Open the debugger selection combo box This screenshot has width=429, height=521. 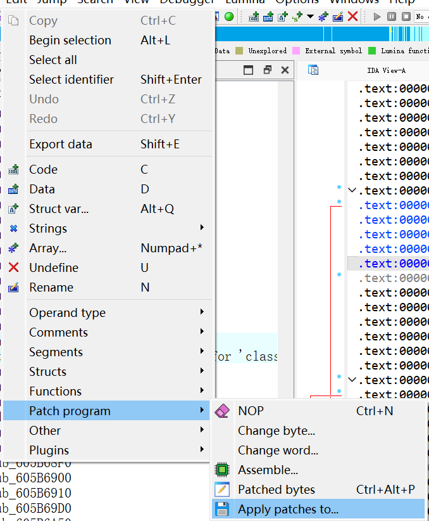coord(421,16)
